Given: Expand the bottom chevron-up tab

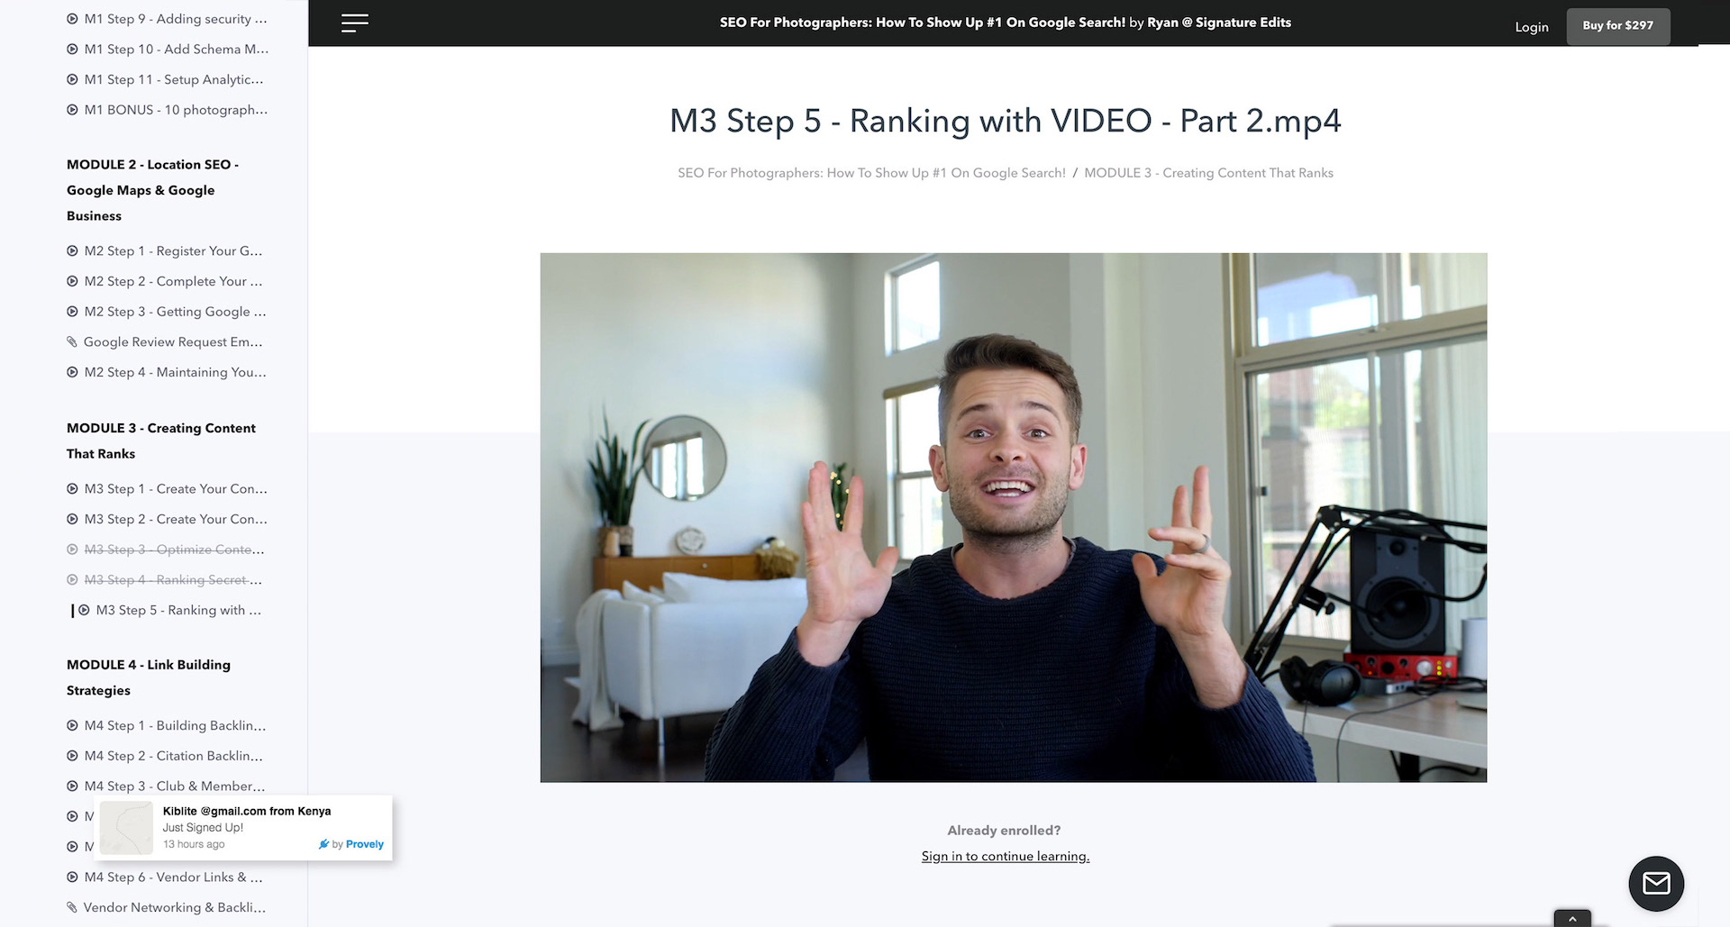Looking at the screenshot, I should point(1572,919).
